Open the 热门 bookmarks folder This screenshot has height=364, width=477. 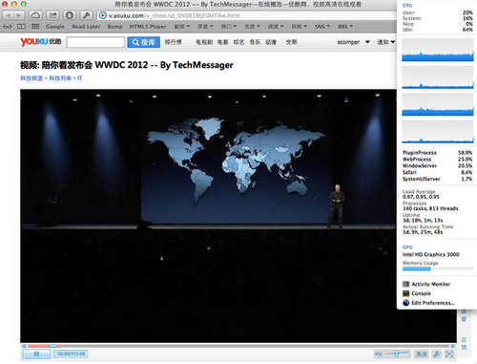click(x=229, y=27)
